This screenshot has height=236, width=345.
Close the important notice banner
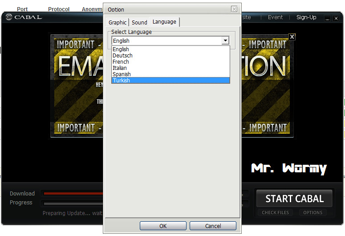292,37
